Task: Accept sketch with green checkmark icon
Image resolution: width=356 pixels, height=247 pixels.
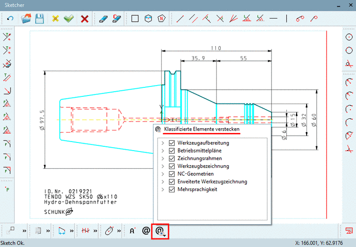Action: [69, 19]
